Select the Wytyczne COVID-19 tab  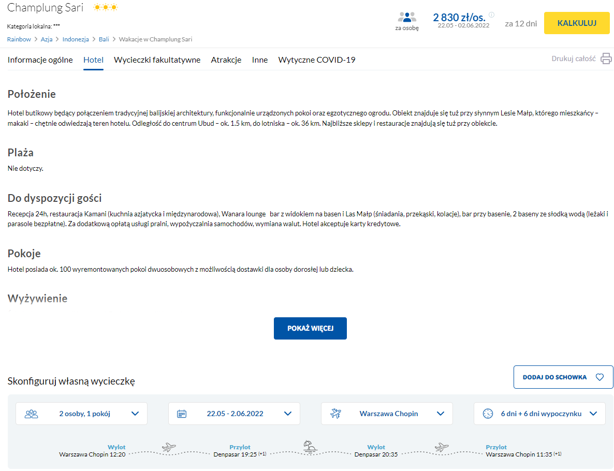click(x=317, y=60)
